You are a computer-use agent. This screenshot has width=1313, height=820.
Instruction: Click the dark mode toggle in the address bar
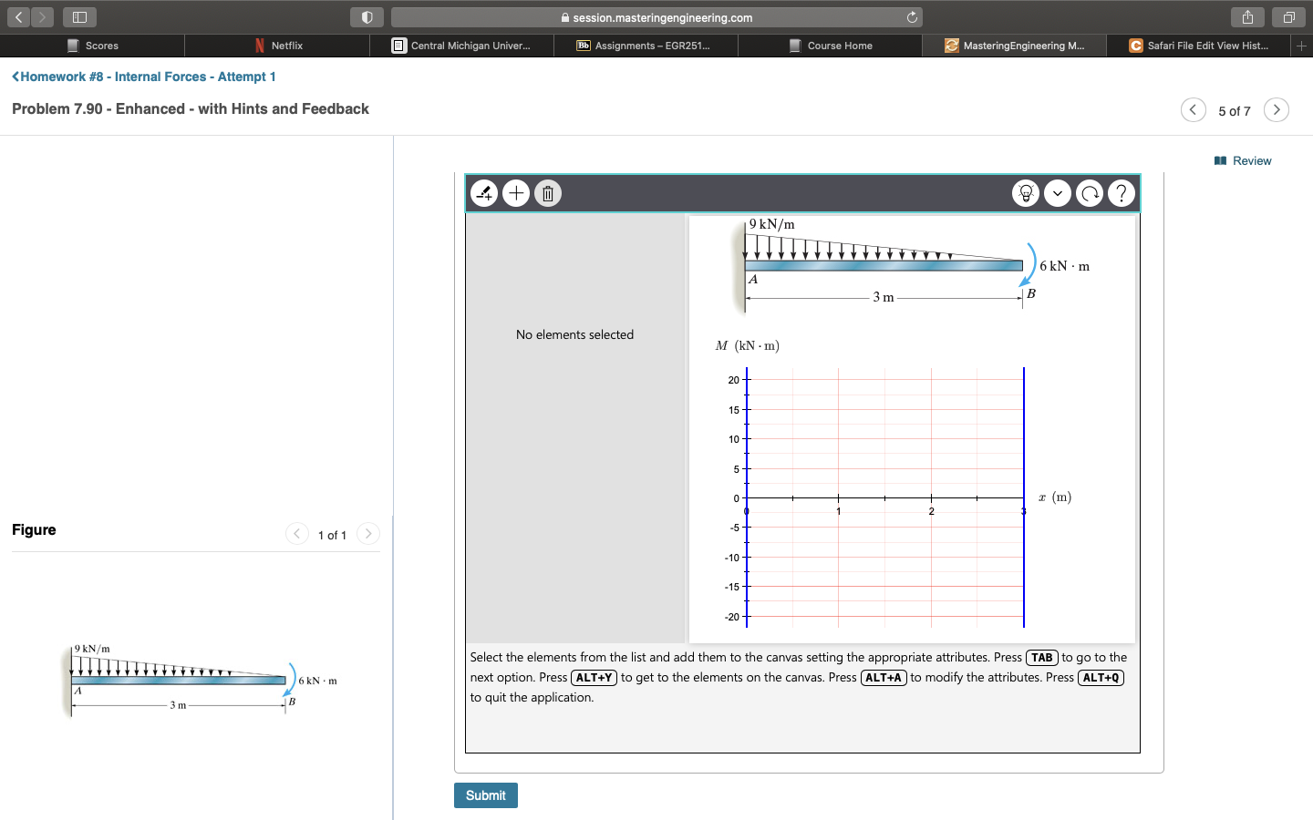367,16
